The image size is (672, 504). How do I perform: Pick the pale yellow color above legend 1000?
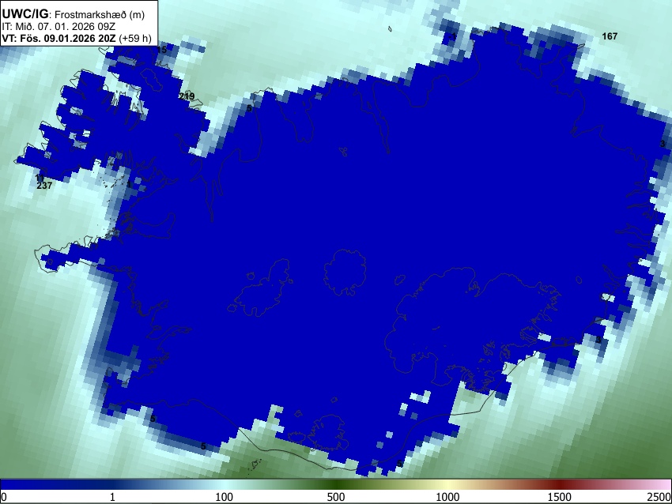(447, 484)
